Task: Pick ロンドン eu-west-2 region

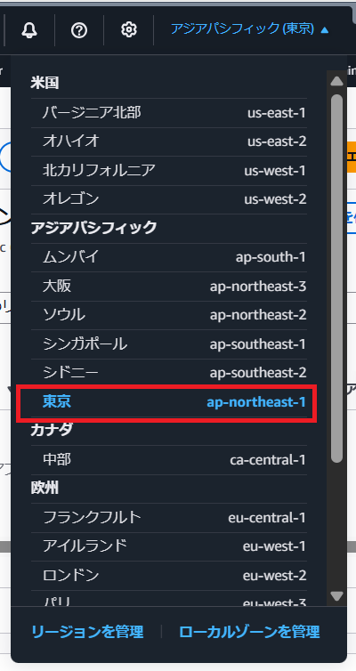Action: [168, 576]
